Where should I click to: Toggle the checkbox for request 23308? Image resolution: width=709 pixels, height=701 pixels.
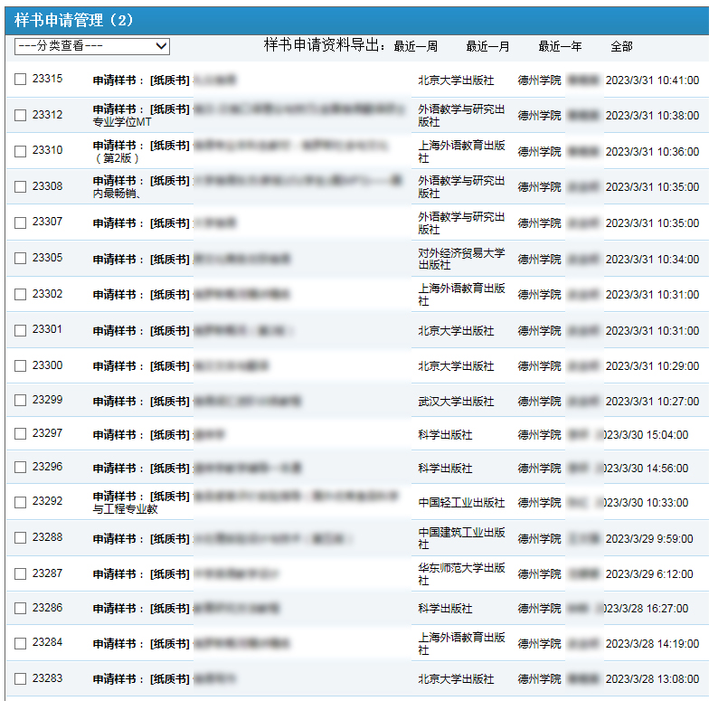click(x=21, y=187)
